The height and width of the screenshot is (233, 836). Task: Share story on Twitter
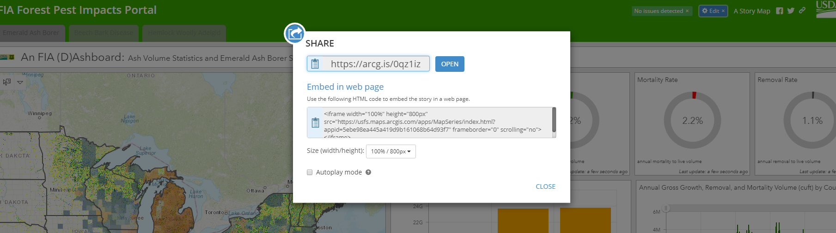click(791, 11)
